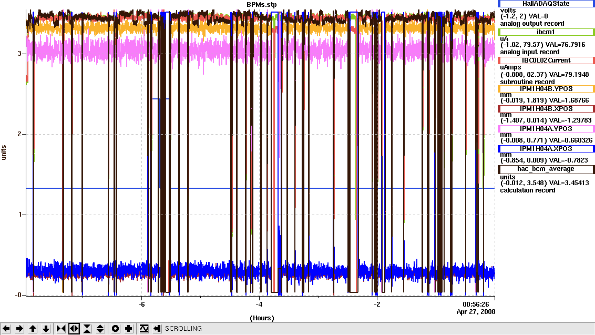
Task: Select the IBC0L02Current legend entry
Action: tap(546, 60)
